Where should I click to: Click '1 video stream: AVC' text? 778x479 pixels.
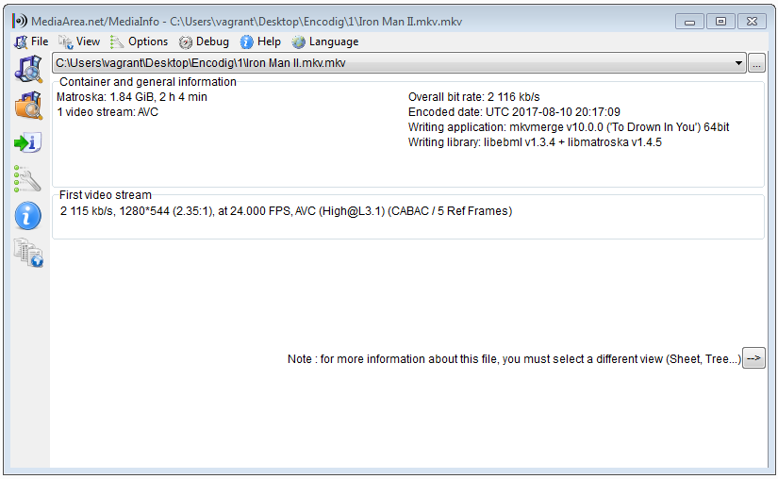click(x=108, y=112)
